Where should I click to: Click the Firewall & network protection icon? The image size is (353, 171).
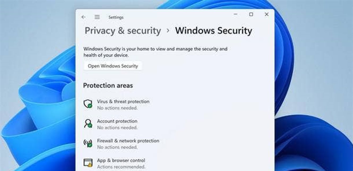[88, 143]
